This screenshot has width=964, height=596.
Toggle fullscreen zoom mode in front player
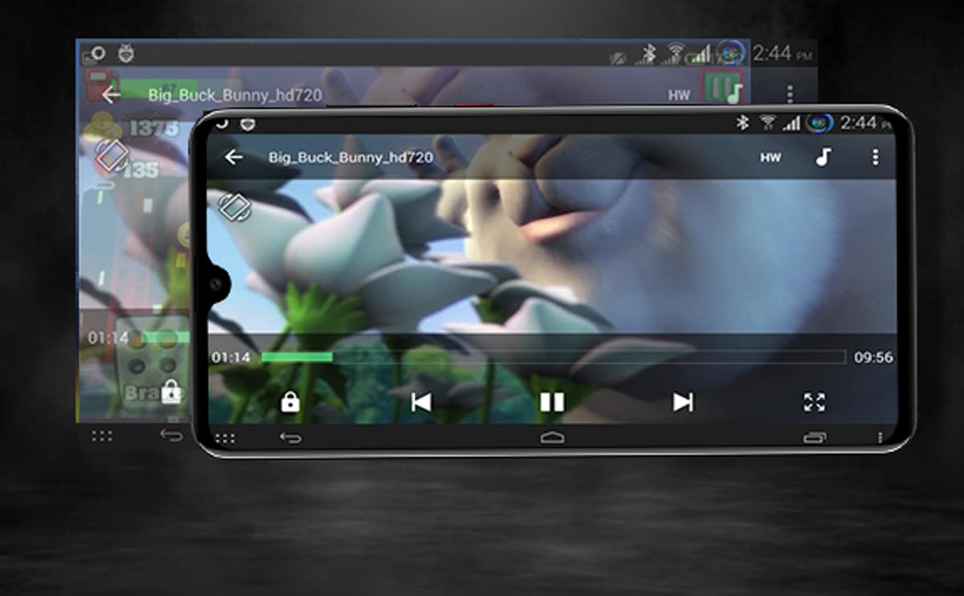(815, 402)
